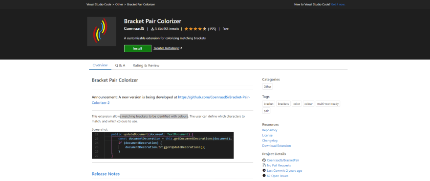Click the Download Extension link

click(277, 146)
